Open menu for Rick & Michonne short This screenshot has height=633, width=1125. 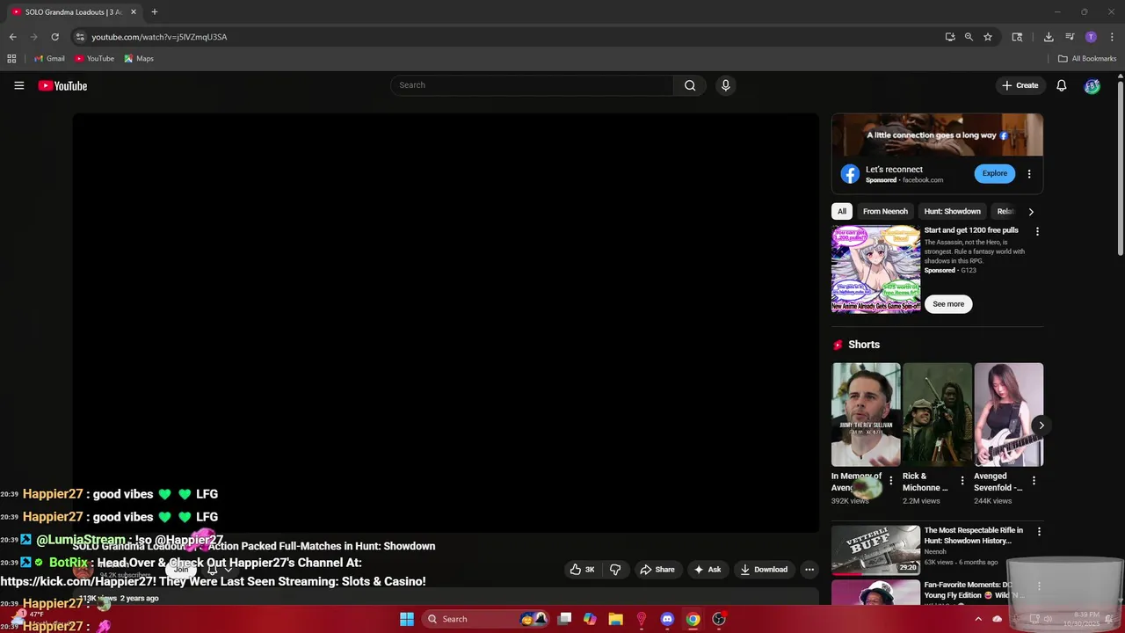pos(962,481)
